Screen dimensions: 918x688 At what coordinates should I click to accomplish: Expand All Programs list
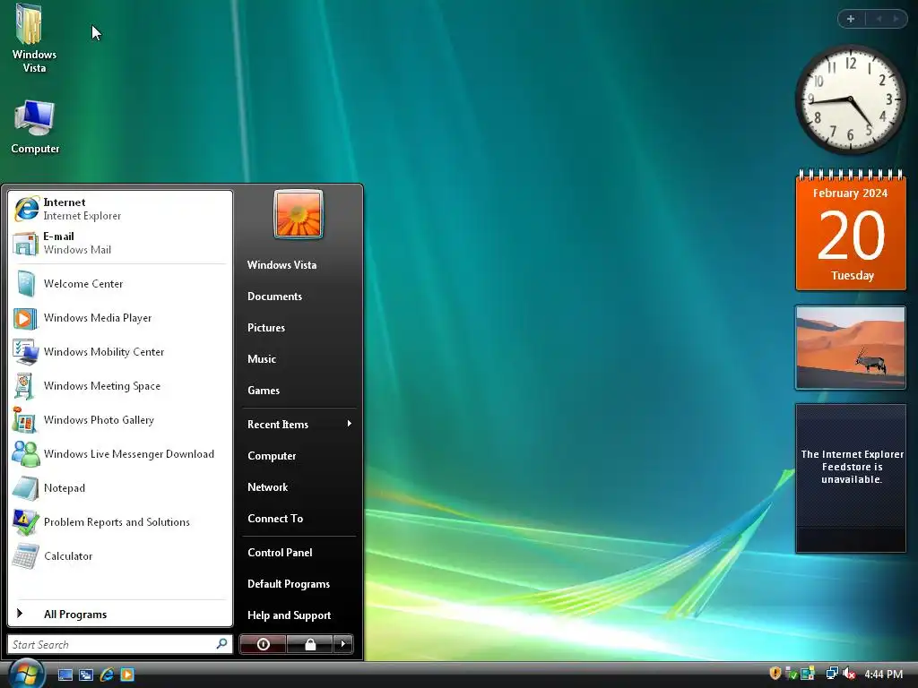pos(120,614)
